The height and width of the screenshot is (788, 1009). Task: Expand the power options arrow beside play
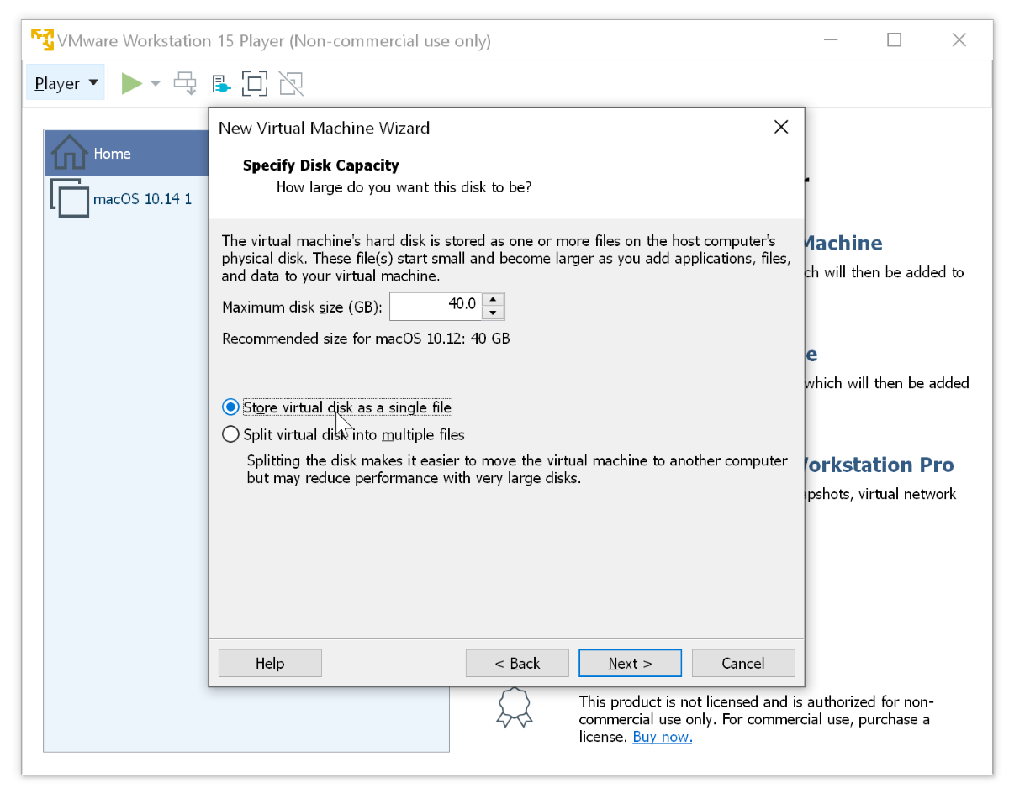(x=156, y=83)
